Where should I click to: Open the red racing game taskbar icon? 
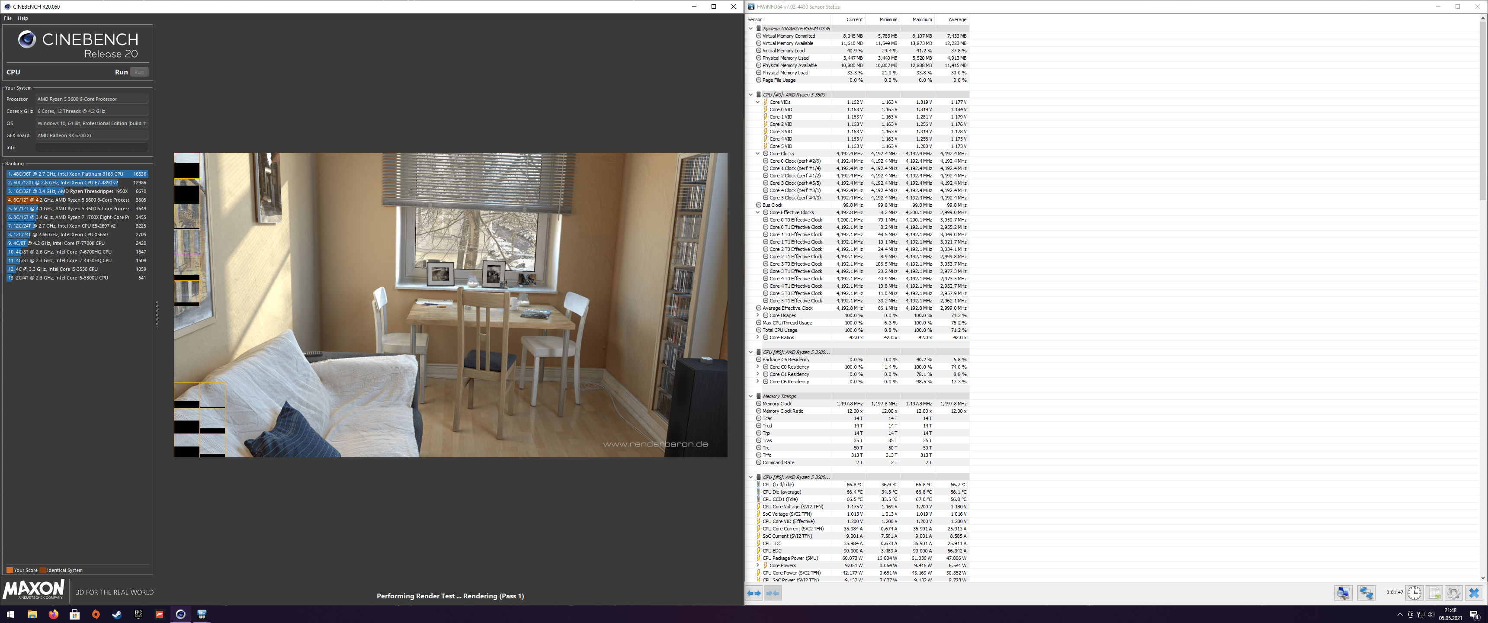coord(160,614)
